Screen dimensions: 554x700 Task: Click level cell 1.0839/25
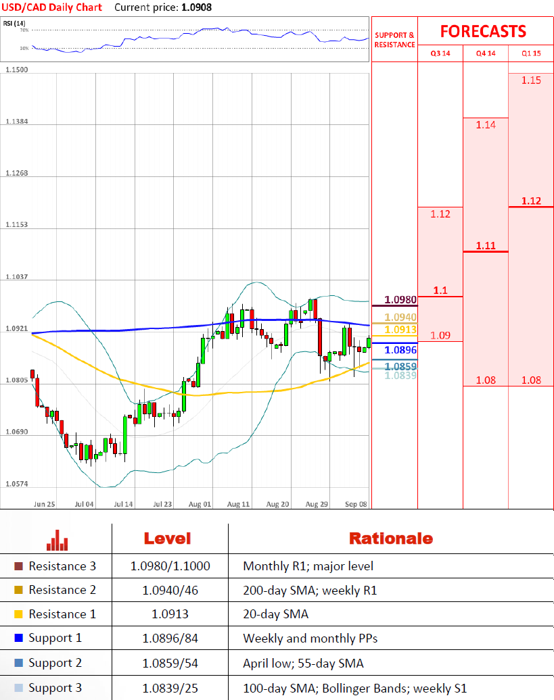(x=170, y=688)
